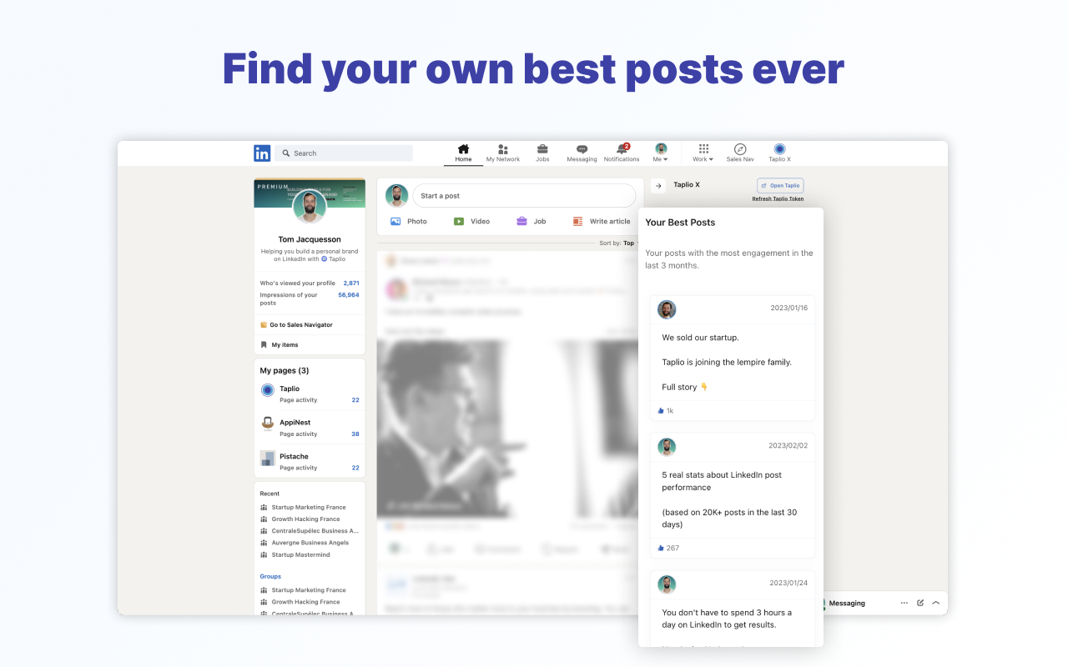
Task: Click Refresh Taplio Token link
Action: (778, 199)
